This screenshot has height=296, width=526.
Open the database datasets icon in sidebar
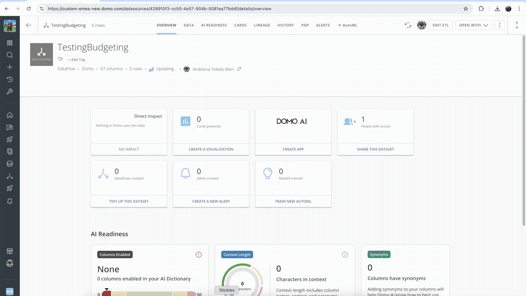(x=10, y=164)
